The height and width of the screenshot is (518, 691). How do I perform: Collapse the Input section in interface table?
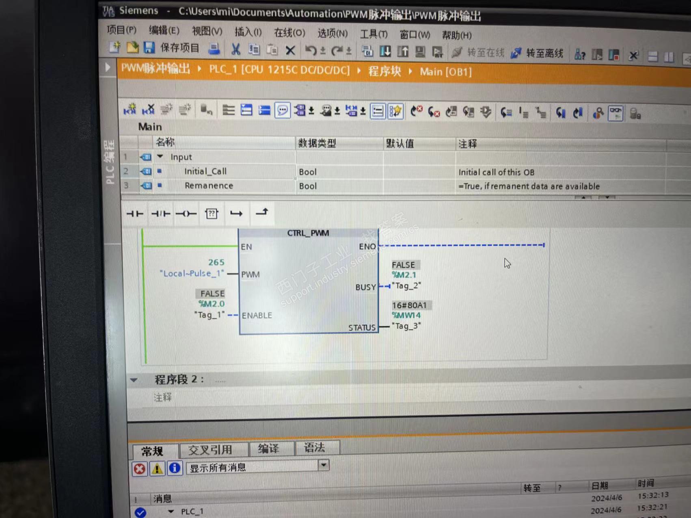[x=160, y=156]
